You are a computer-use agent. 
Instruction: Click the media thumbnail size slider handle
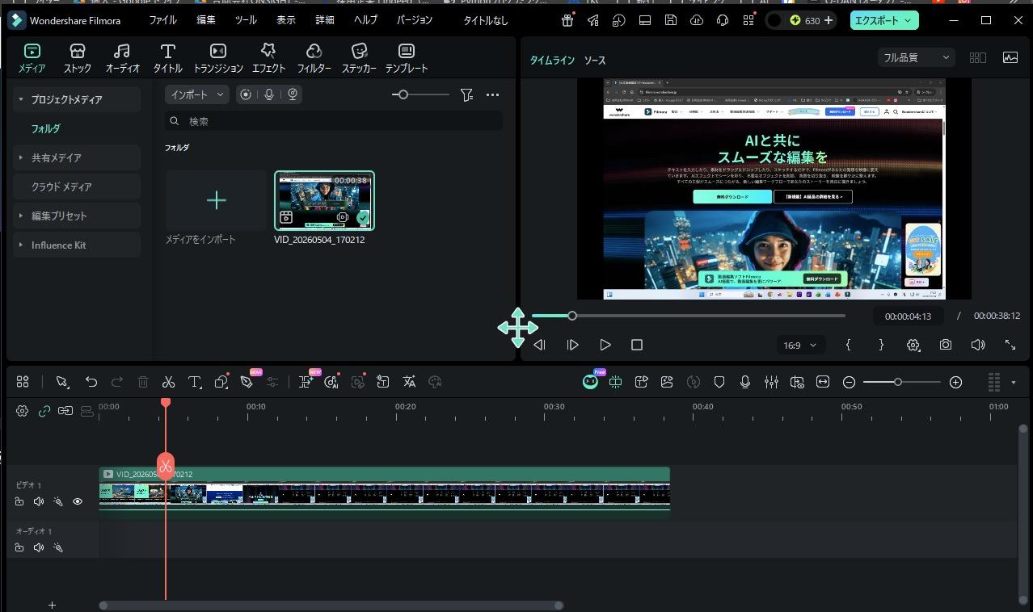pos(403,94)
